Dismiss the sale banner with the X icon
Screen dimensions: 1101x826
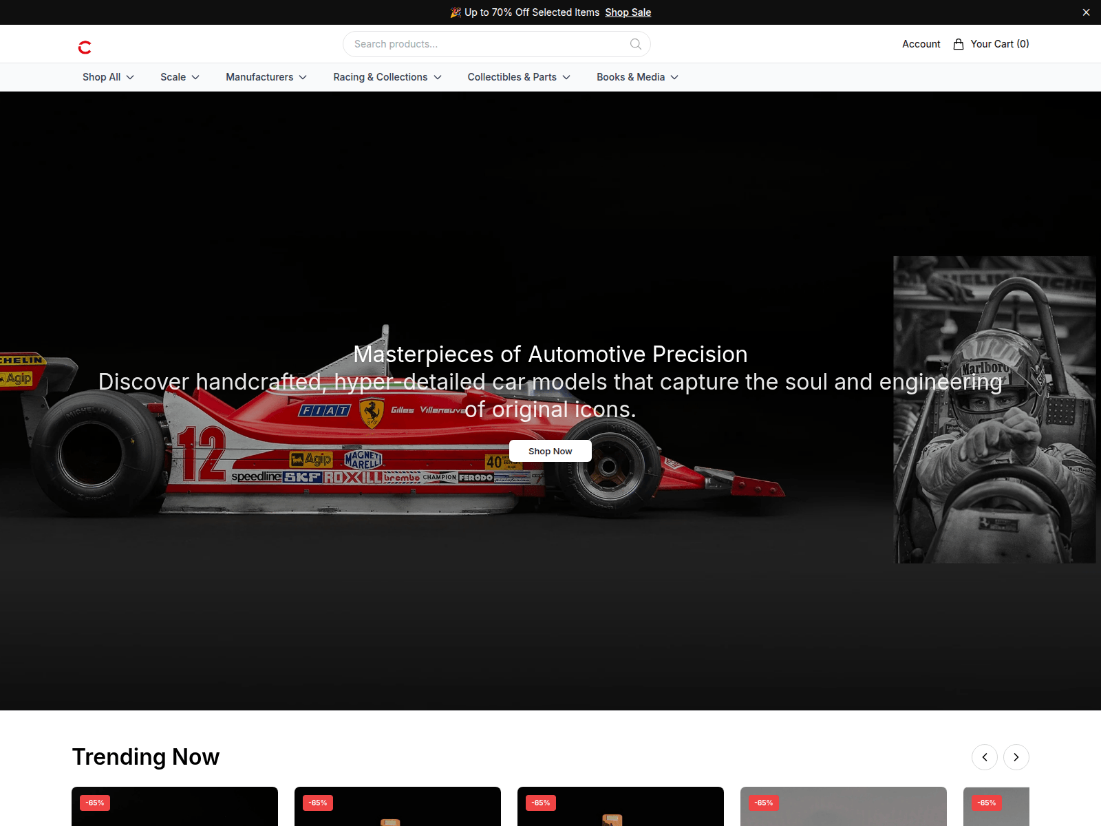point(1086,12)
